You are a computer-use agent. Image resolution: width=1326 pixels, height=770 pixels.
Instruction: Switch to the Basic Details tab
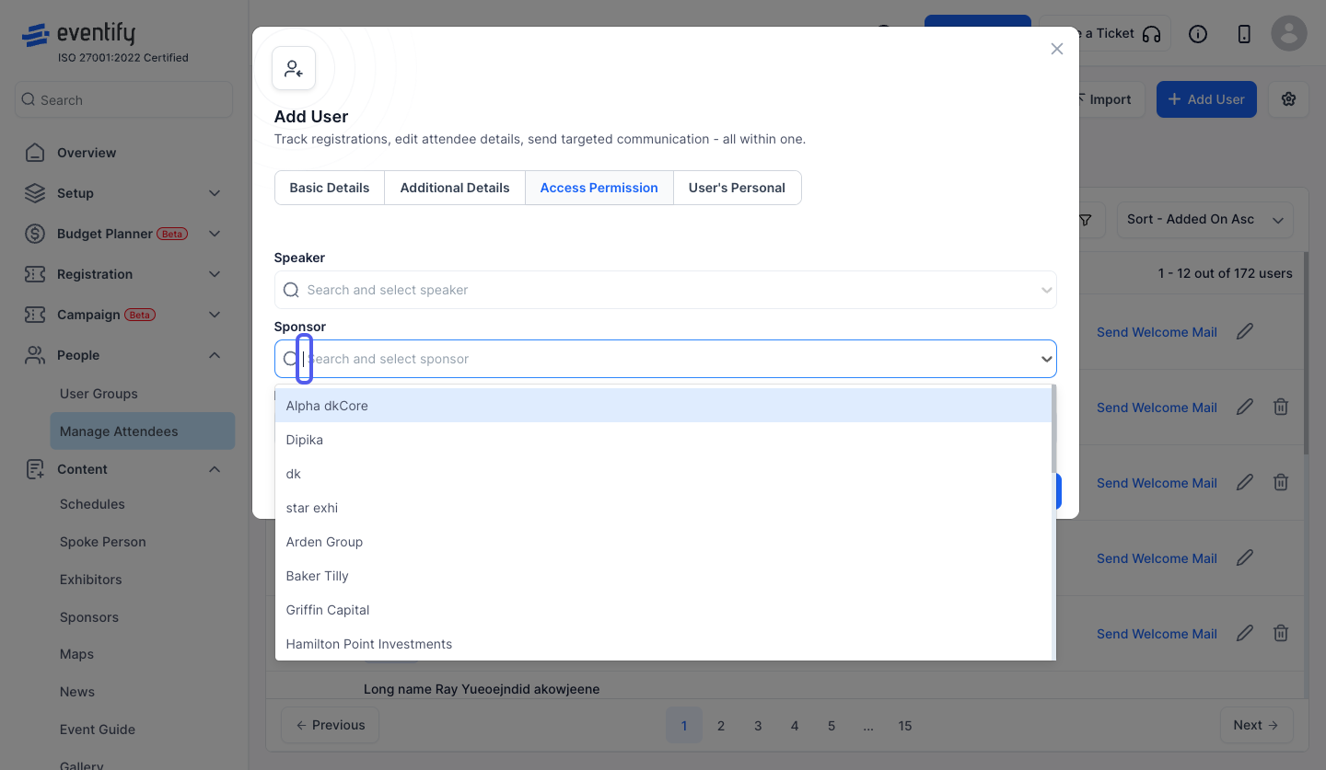[330, 188]
